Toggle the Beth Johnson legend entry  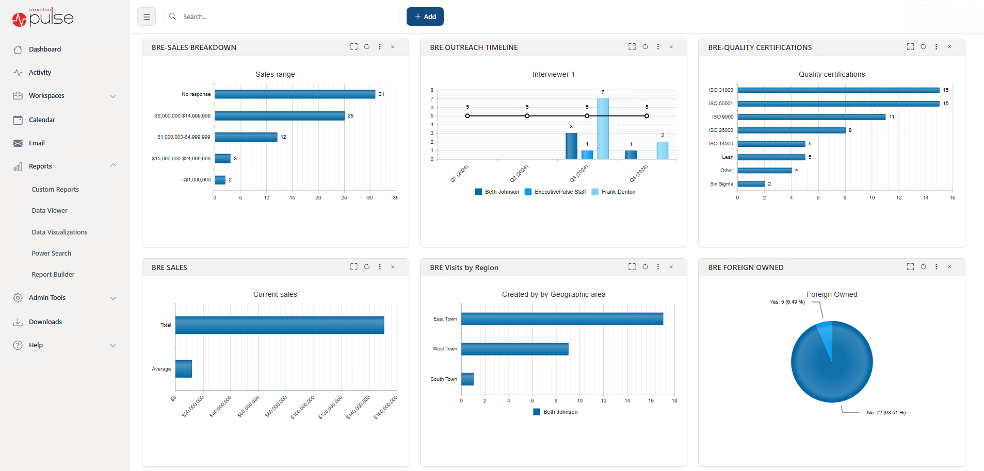497,191
